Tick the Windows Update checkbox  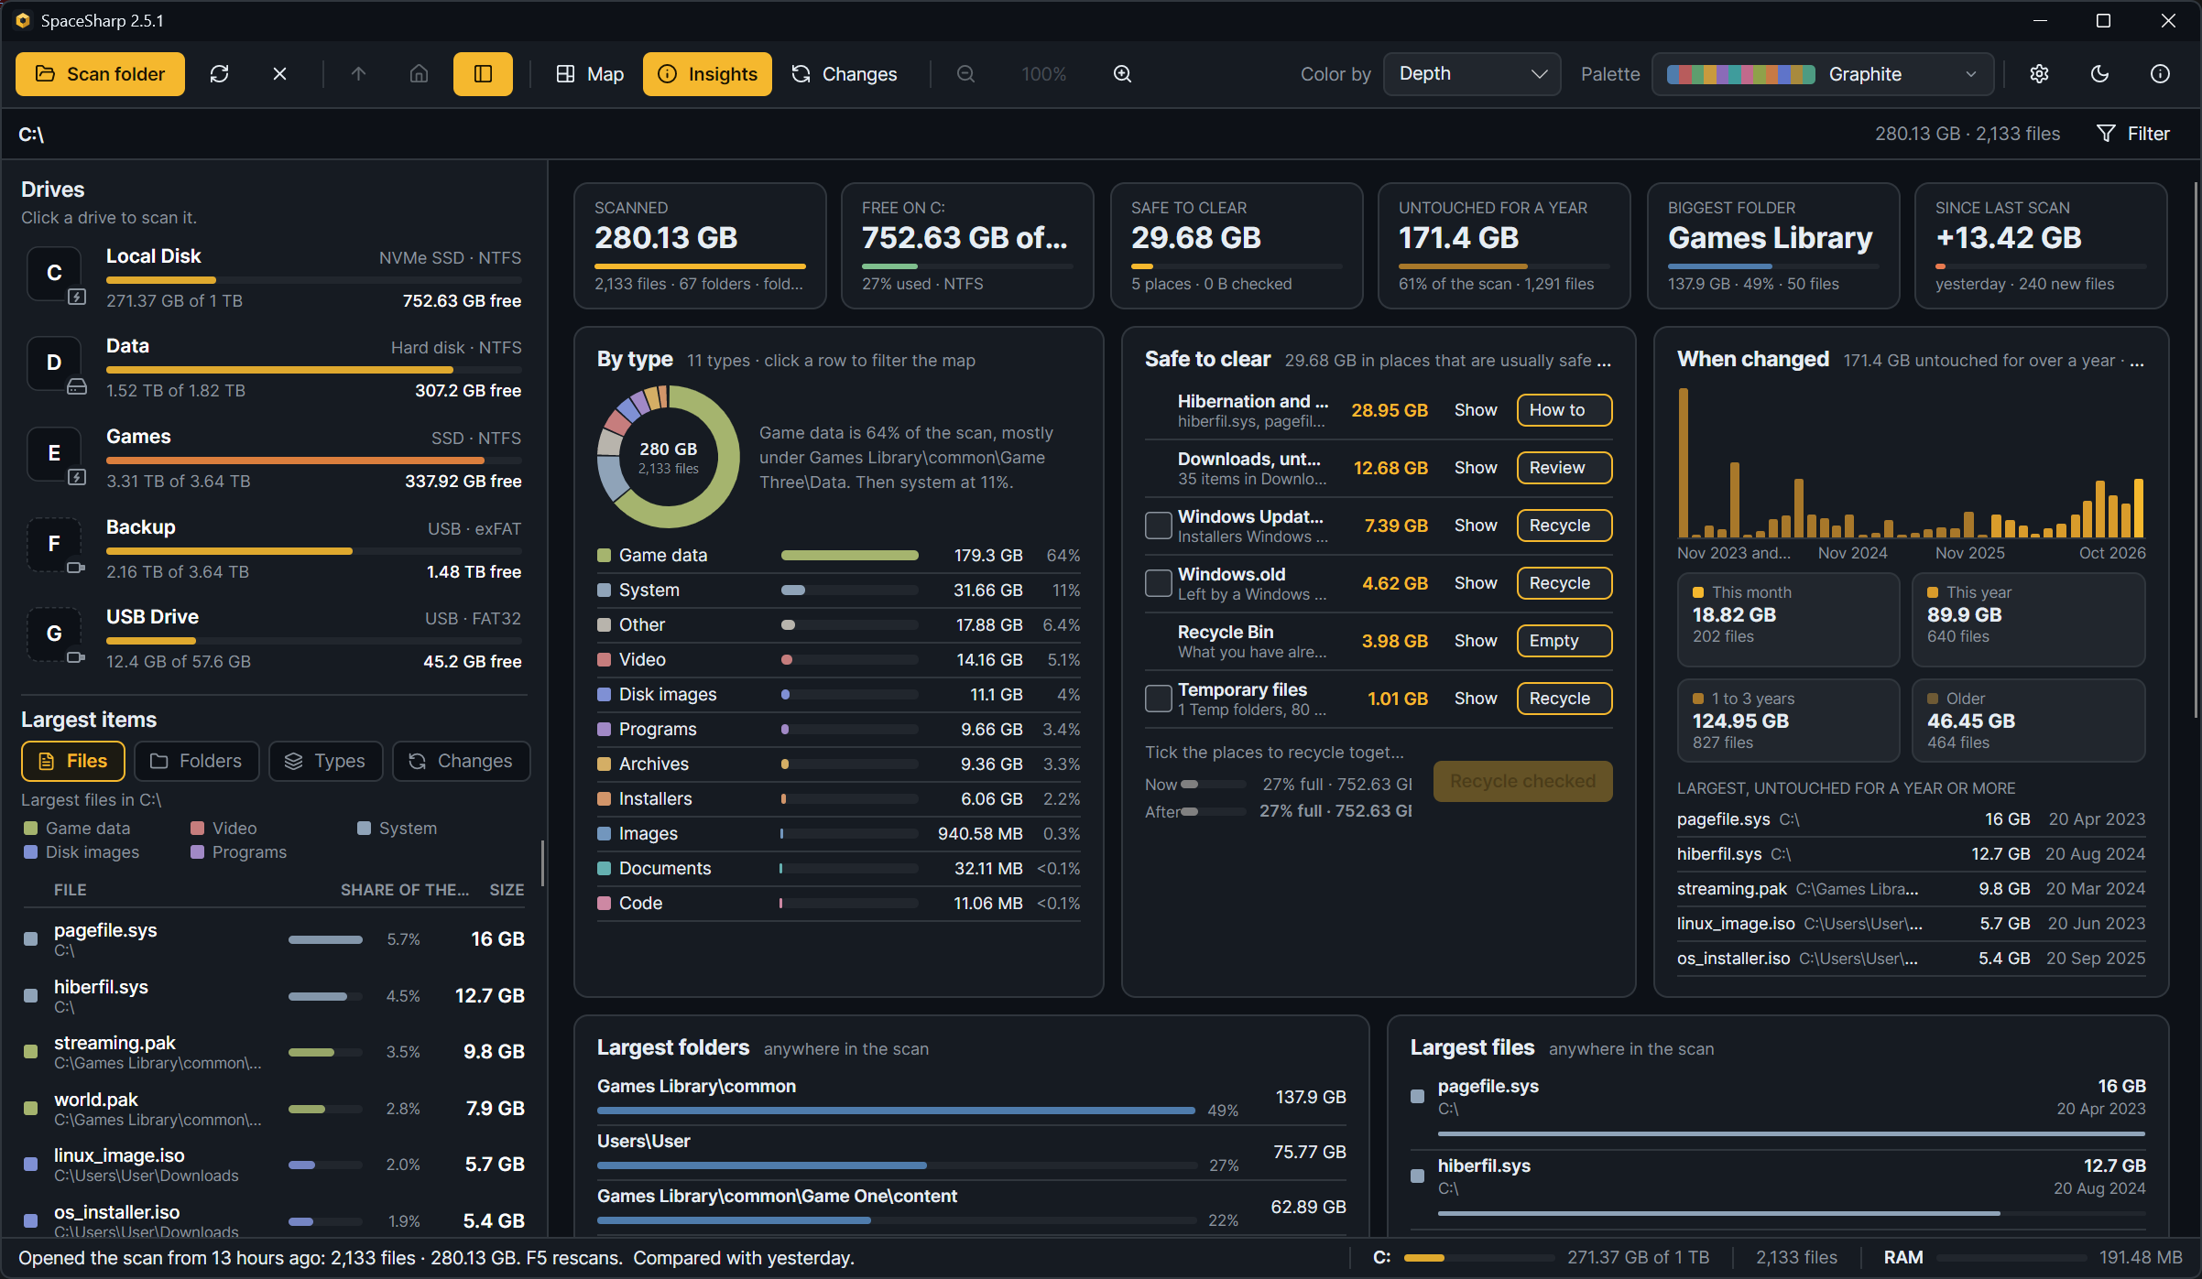click(1159, 526)
